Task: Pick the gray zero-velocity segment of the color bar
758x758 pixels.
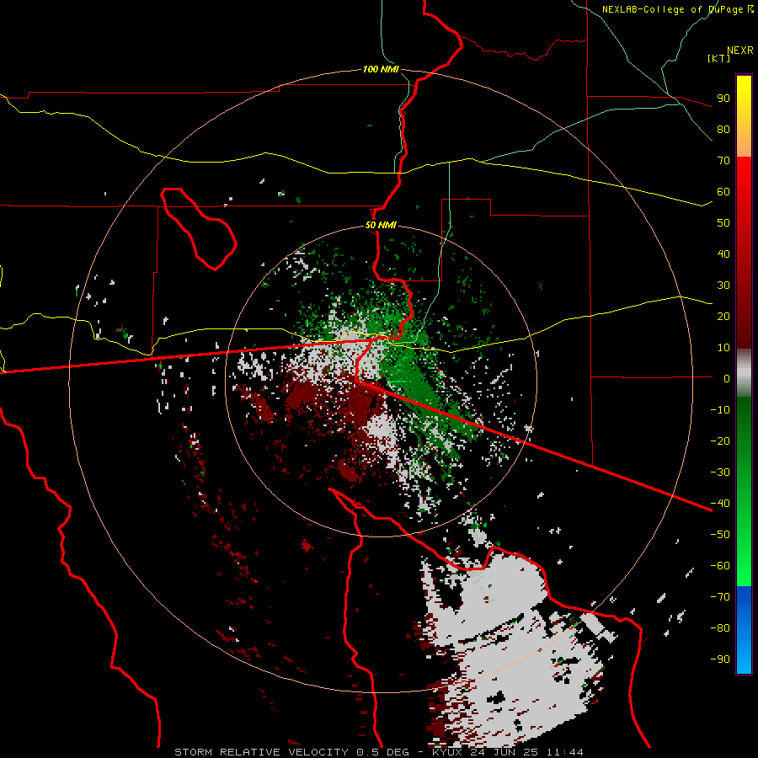Action: point(744,373)
